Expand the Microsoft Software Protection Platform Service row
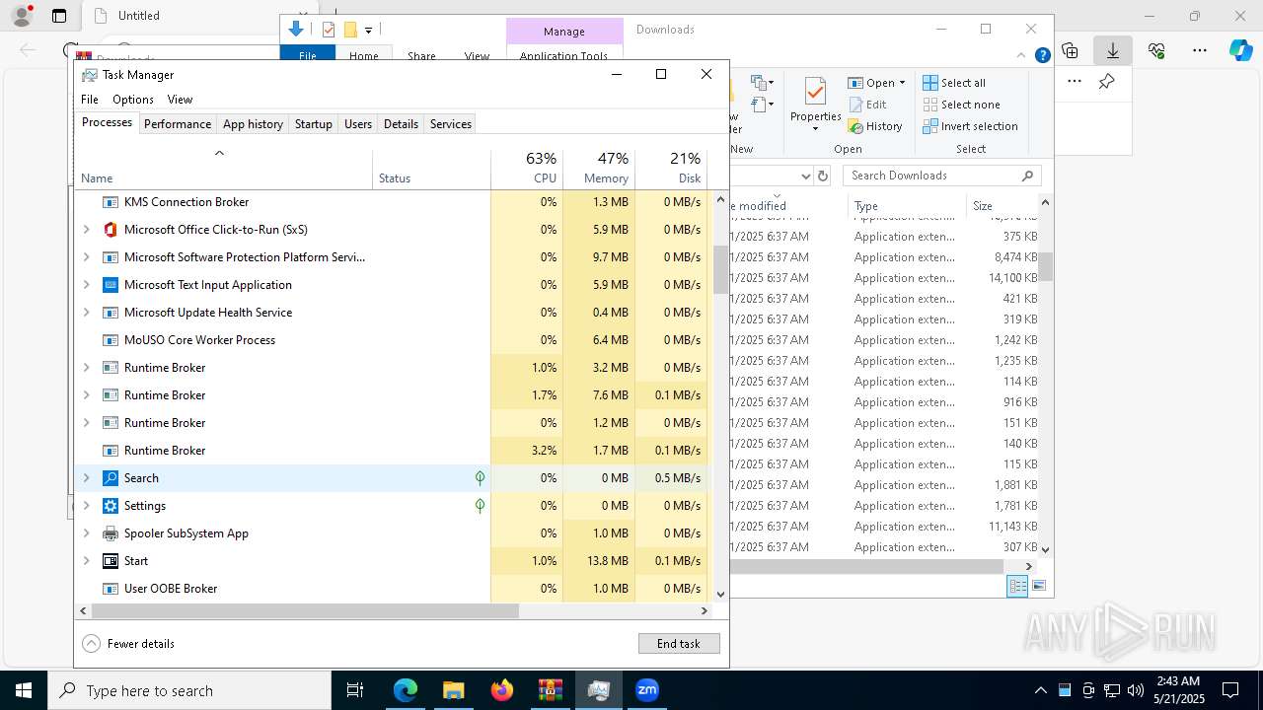The width and height of the screenshot is (1263, 710). tap(86, 257)
